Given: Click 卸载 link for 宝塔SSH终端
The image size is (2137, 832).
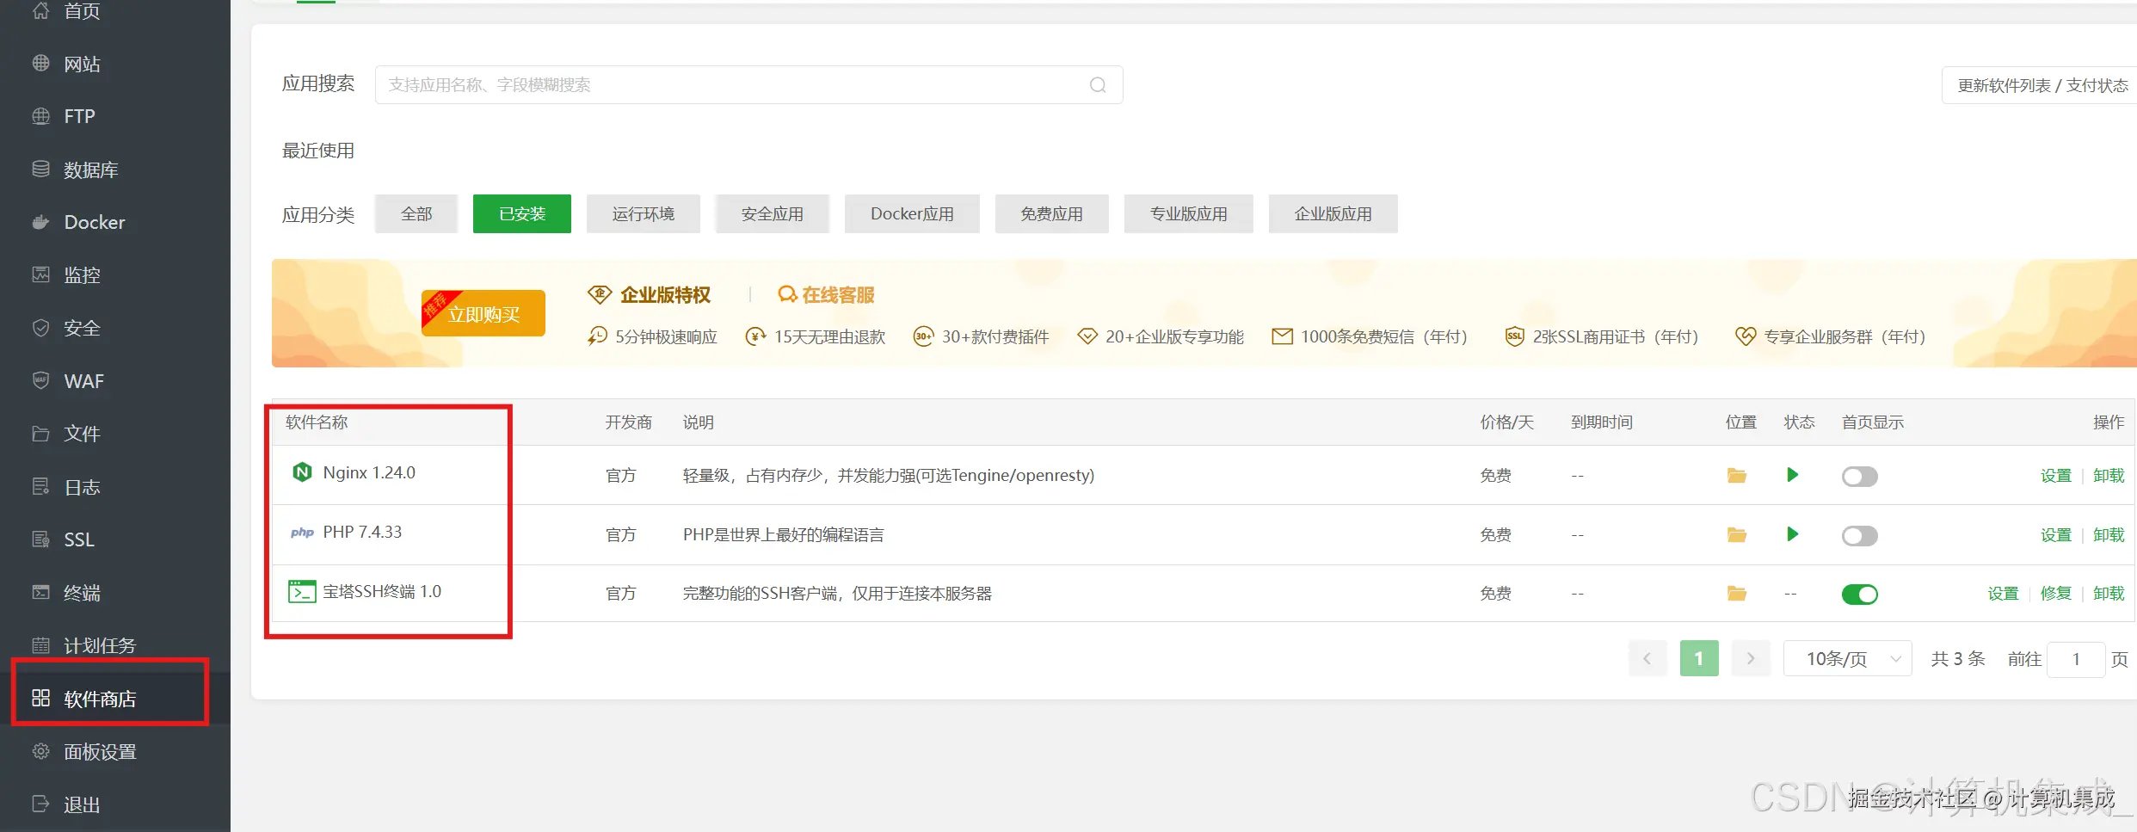Looking at the screenshot, I should coord(2109,594).
